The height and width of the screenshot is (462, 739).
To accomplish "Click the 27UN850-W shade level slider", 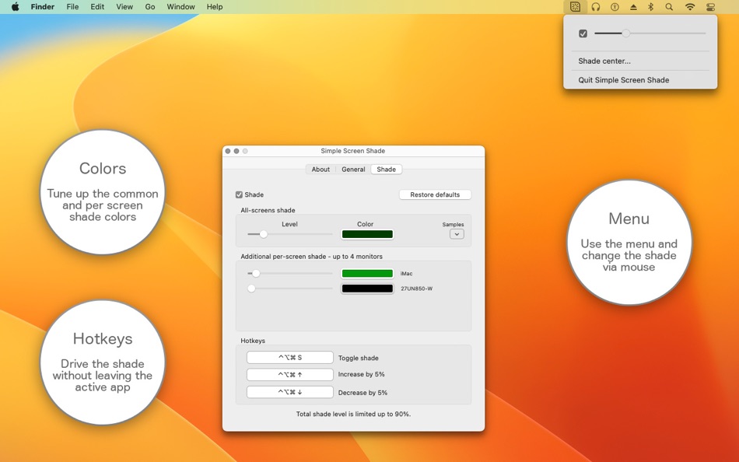I will [x=290, y=289].
